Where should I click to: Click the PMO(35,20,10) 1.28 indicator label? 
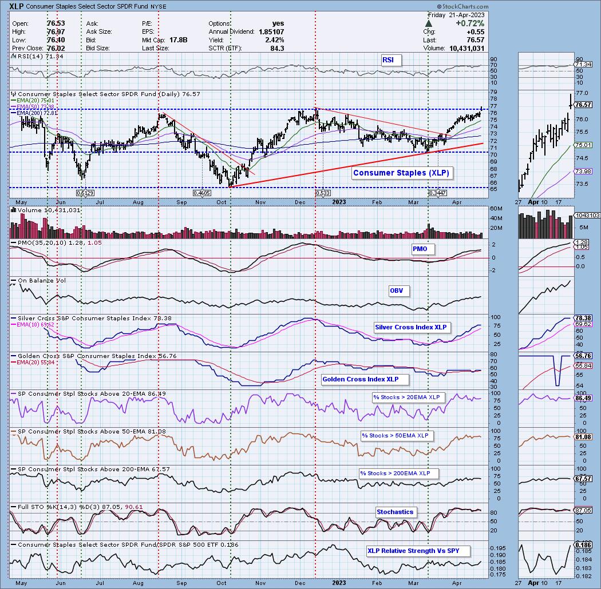[56, 243]
